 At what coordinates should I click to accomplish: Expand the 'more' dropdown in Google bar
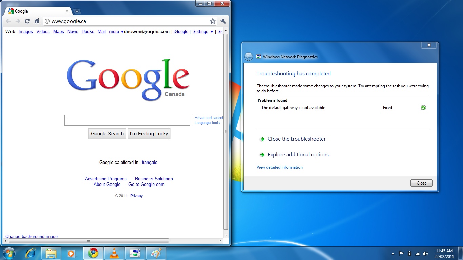click(x=116, y=31)
